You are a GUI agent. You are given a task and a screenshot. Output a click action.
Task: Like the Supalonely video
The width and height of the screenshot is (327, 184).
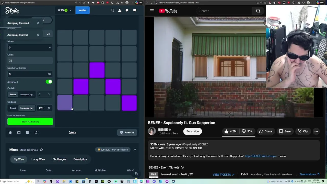point(230,131)
